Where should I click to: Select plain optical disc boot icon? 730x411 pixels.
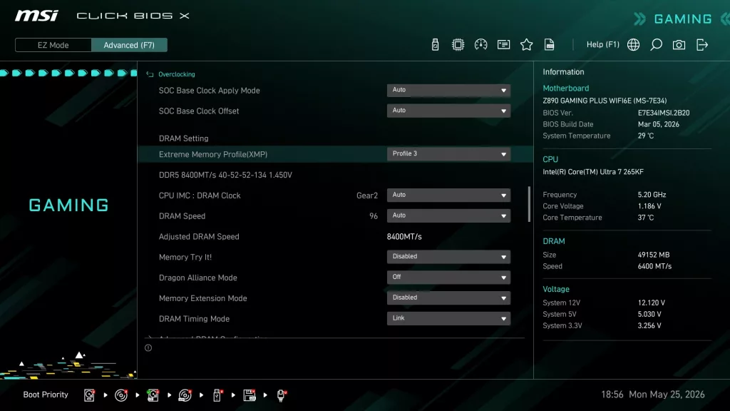(121, 395)
